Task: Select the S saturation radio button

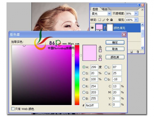Action: tap(84, 73)
